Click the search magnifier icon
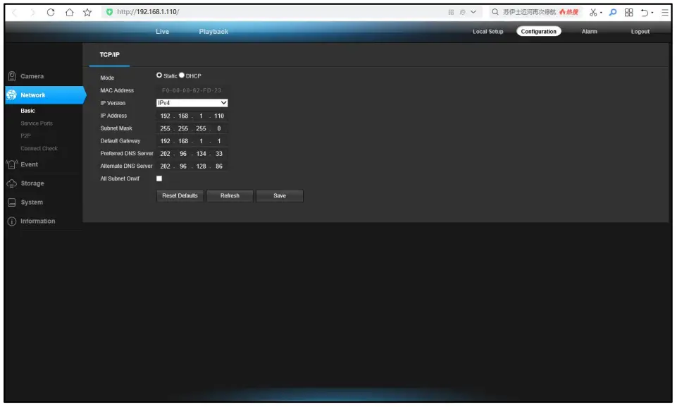The width and height of the screenshot is (677, 407). [x=495, y=12]
